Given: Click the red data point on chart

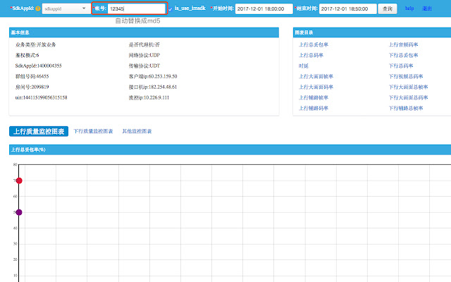Looking at the screenshot, I should click(x=19, y=181).
